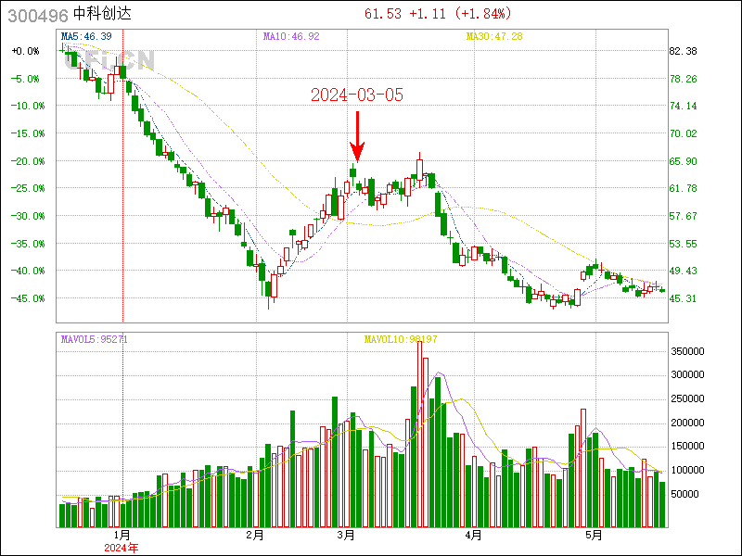The image size is (742, 556).
Task: Jump to the 4月 time axis label
Action: (x=473, y=535)
